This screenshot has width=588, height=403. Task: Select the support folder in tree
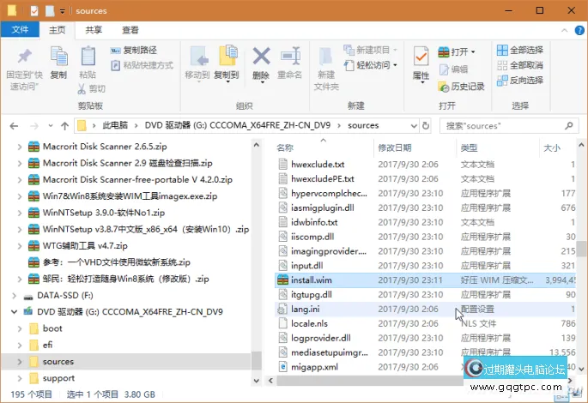[x=58, y=378]
